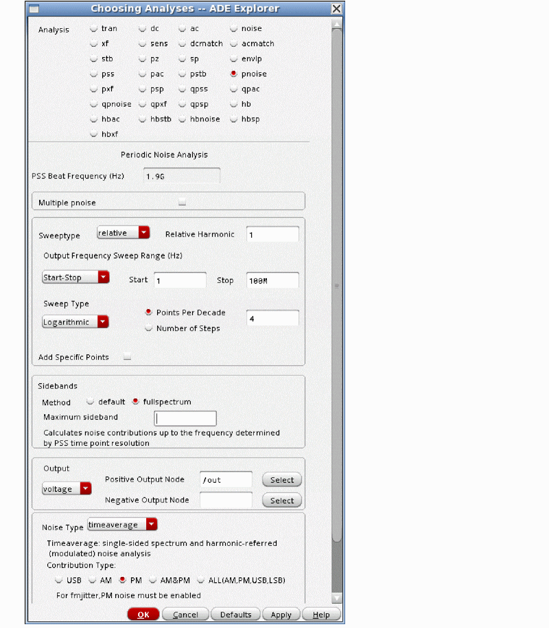Open the window menu icon in title bar
Viewport: 549px width, 628px height.
click(34, 9)
